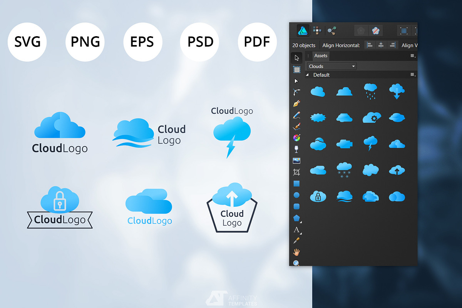
Task: Select the Place Image tool
Action: tap(296, 161)
